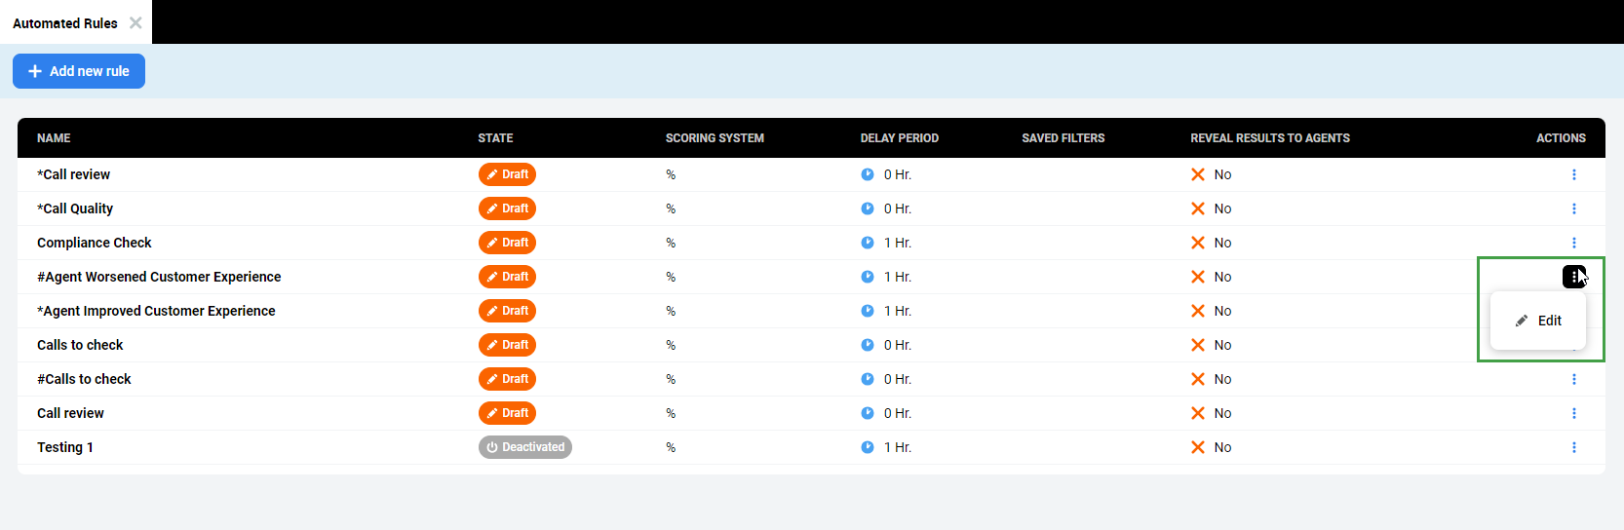Open actions menu for #Calls to check rule
Viewport: 1624px width, 530px height.
pos(1573,379)
